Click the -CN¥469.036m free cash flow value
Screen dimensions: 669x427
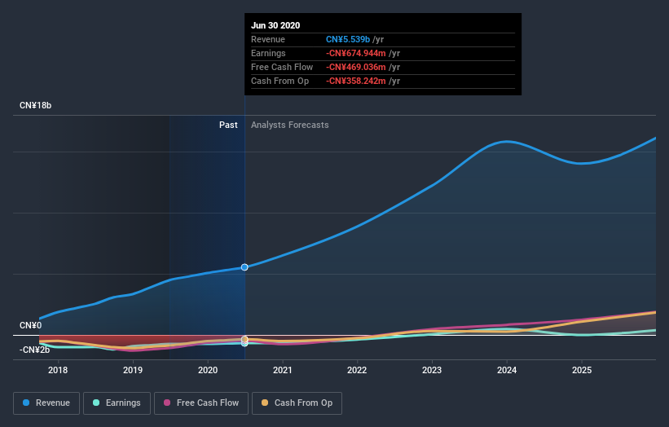click(x=356, y=67)
